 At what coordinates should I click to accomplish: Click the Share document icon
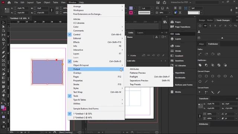164,3
